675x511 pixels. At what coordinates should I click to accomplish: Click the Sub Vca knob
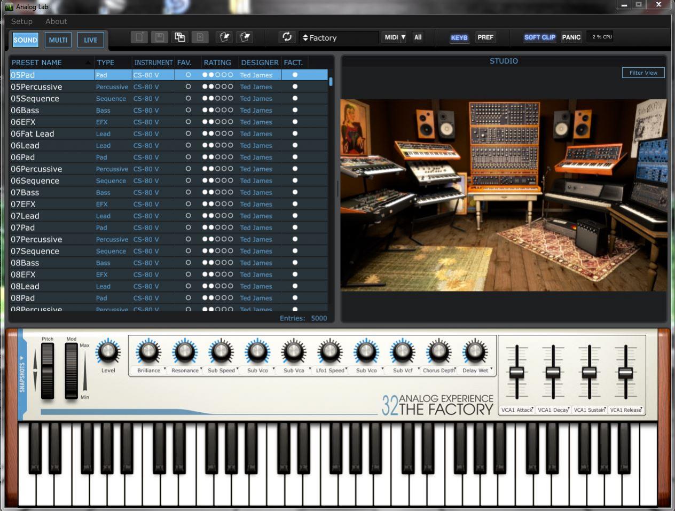point(294,352)
